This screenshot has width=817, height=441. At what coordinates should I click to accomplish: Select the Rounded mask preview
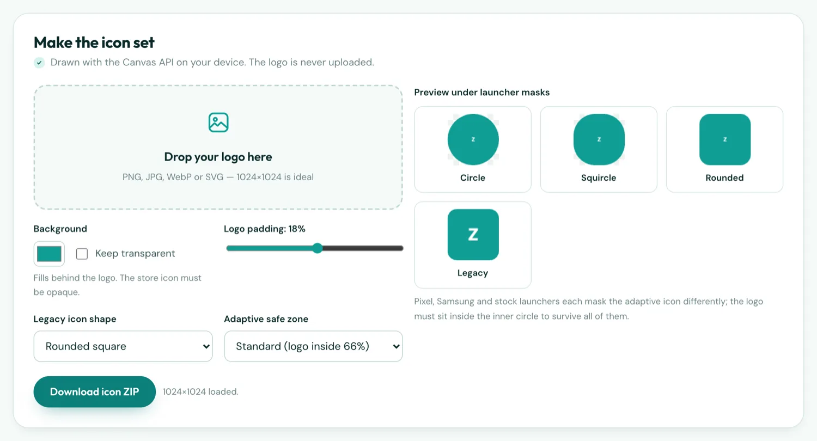click(724, 149)
